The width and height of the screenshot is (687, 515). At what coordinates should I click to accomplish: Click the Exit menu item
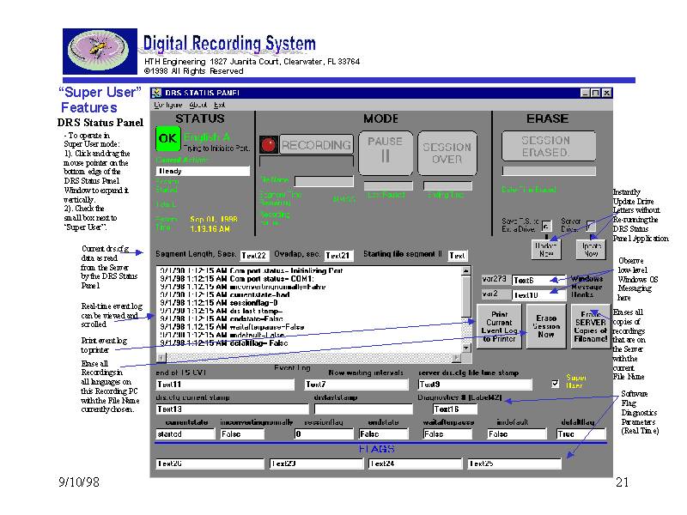(220, 104)
